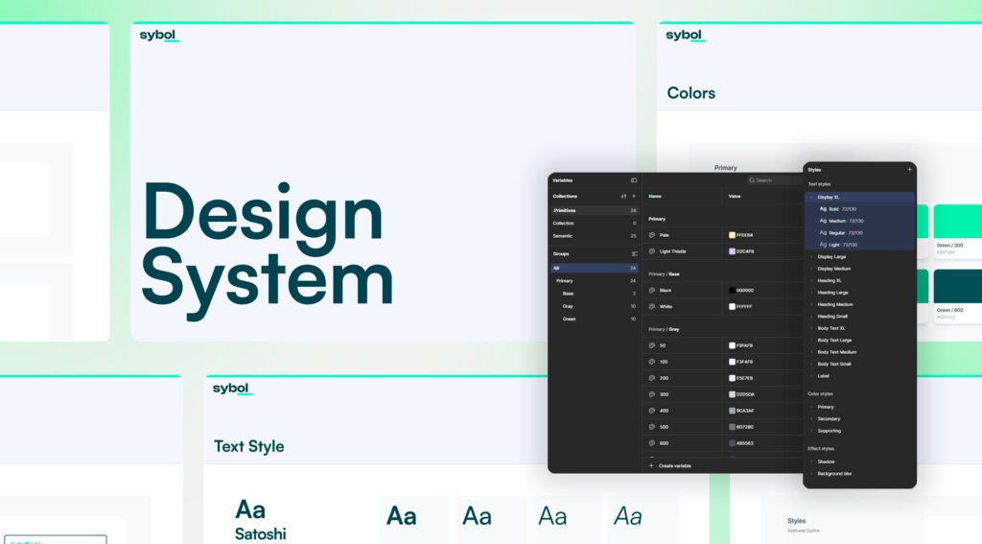Click the 'Text Style' heading
The image size is (982, 544).
tap(248, 446)
